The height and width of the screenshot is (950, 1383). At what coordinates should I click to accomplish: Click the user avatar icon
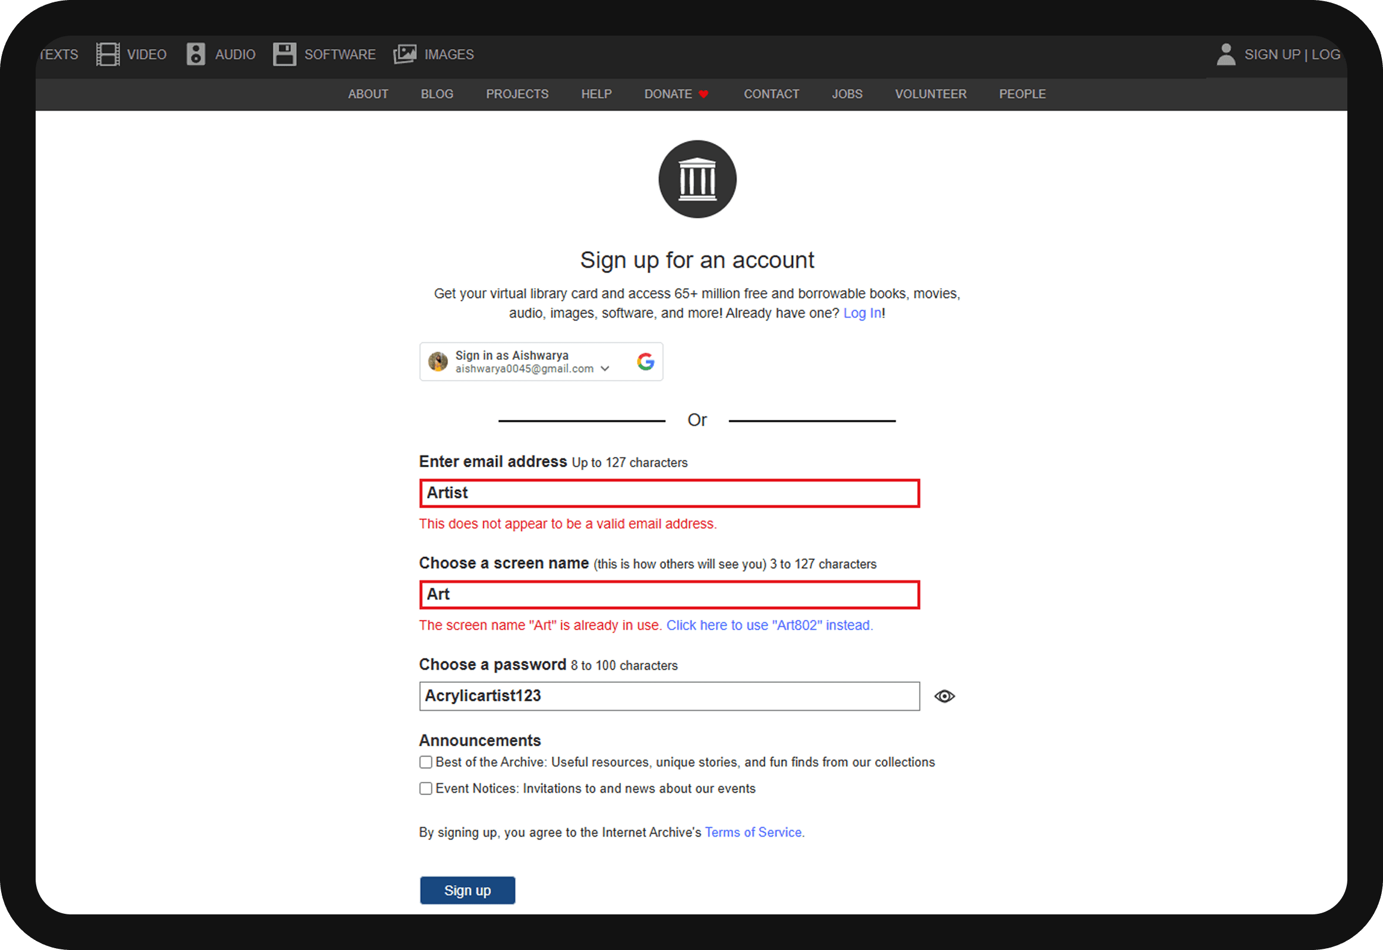(x=1226, y=54)
